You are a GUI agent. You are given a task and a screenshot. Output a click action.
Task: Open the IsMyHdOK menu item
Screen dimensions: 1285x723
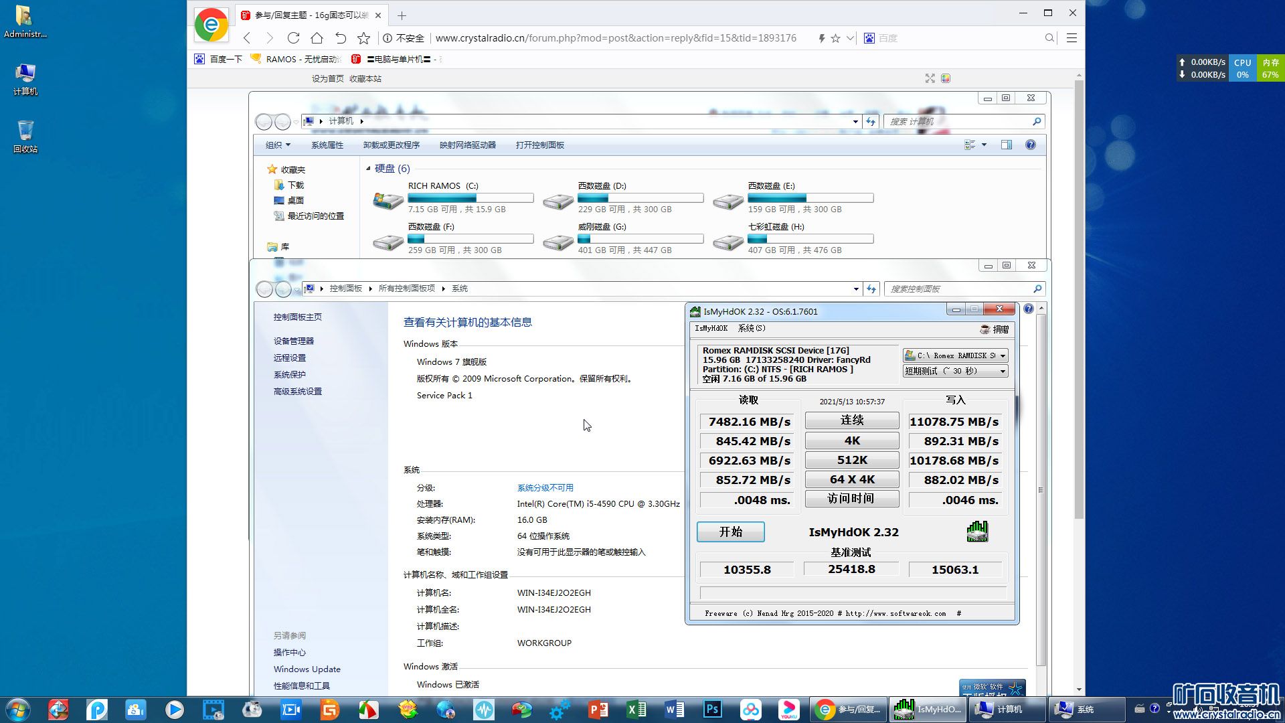[711, 328]
